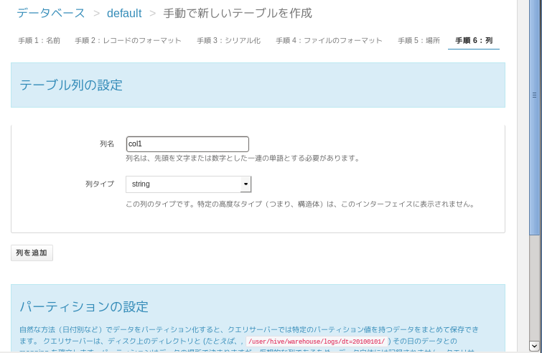Open the データベース breadcrumb link

[x=51, y=13]
